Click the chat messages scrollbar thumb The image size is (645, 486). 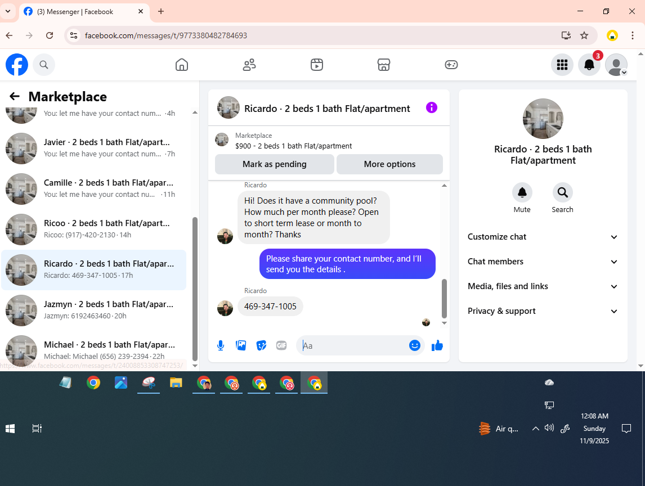[444, 299]
